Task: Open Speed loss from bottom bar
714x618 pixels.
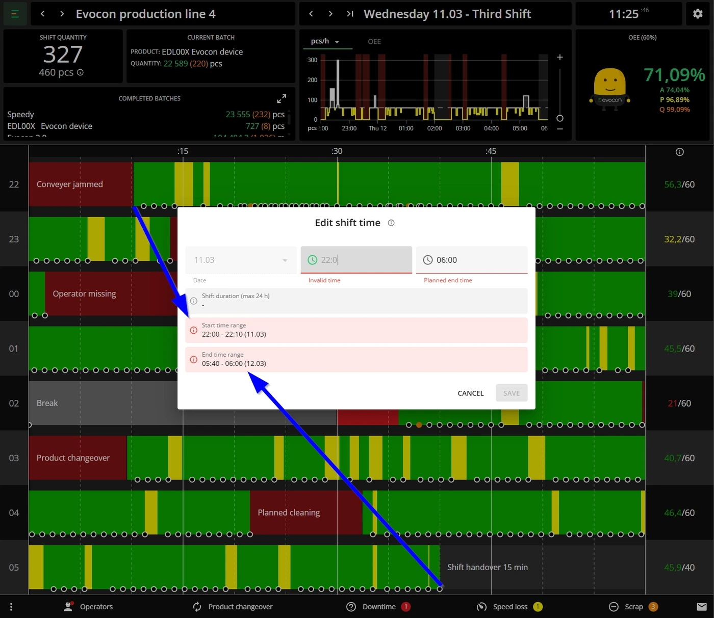Action: [509, 606]
